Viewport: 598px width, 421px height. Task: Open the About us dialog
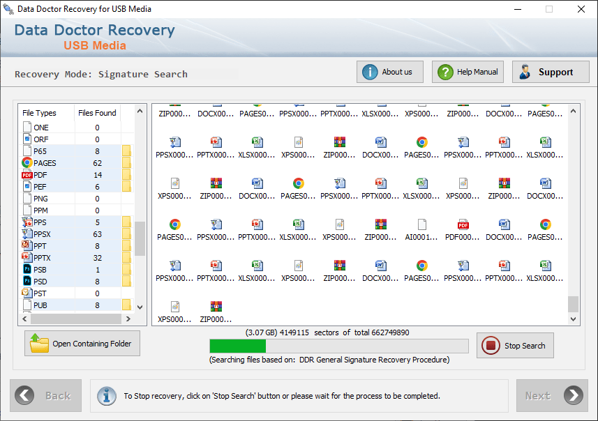[390, 72]
